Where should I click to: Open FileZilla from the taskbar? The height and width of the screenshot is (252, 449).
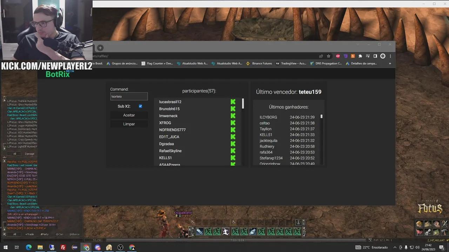tap(63, 247)
